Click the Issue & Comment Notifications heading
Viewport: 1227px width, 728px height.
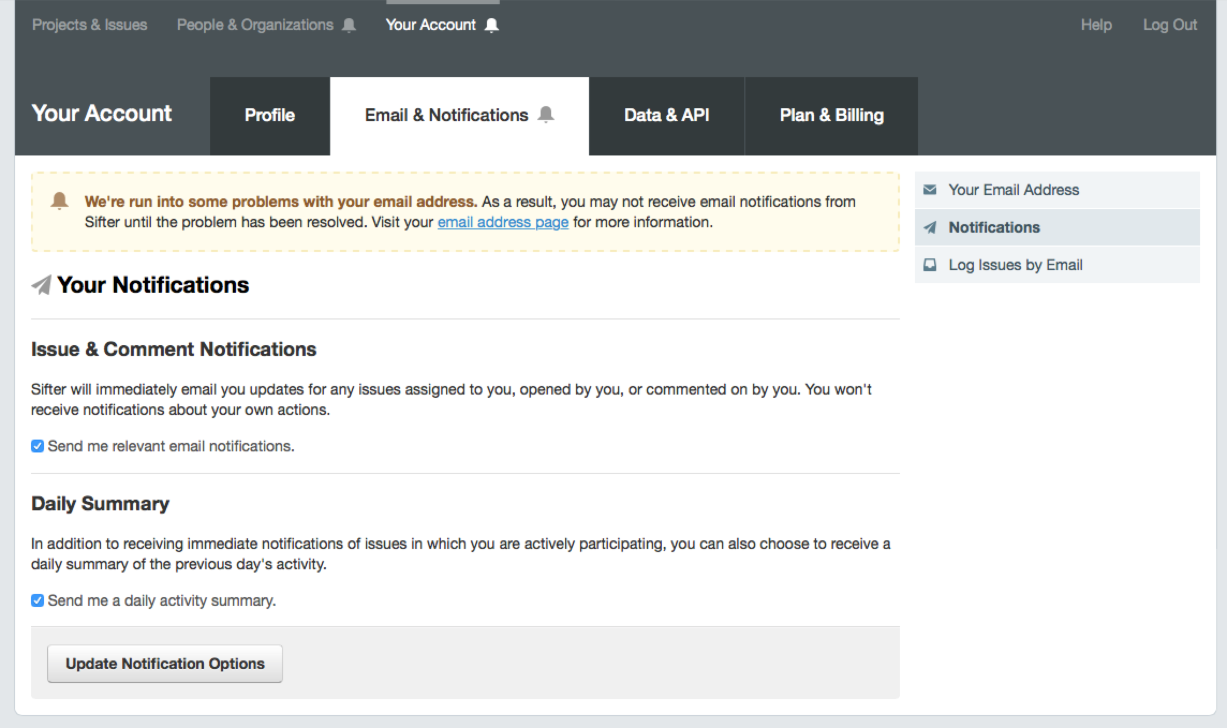[x=174, y=349]
